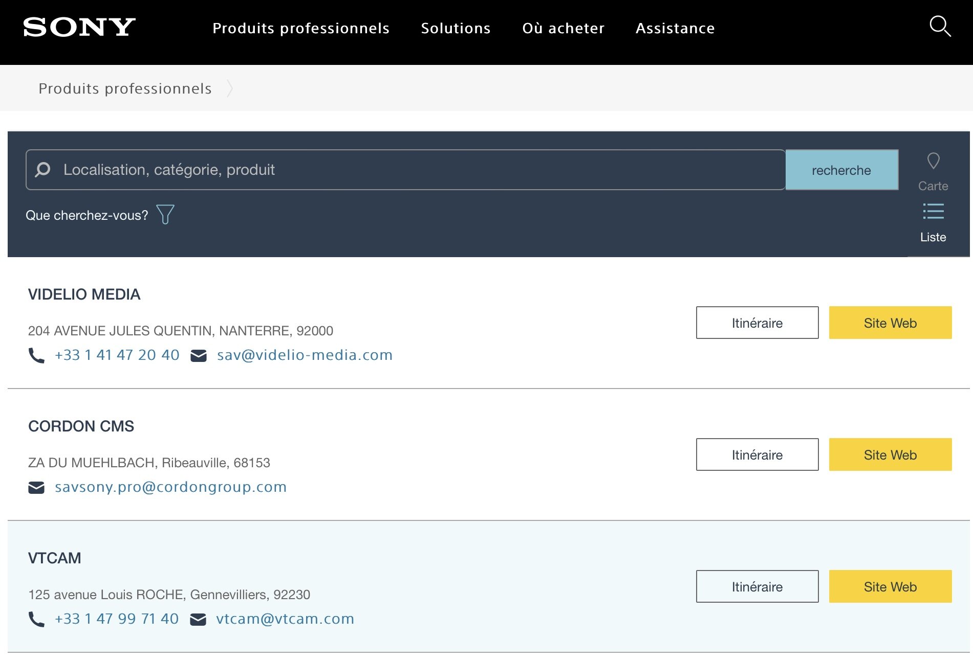Screen dimensions: 973x661
Task: Click the phone icon for VTCAM
Action: pos(36,619)
